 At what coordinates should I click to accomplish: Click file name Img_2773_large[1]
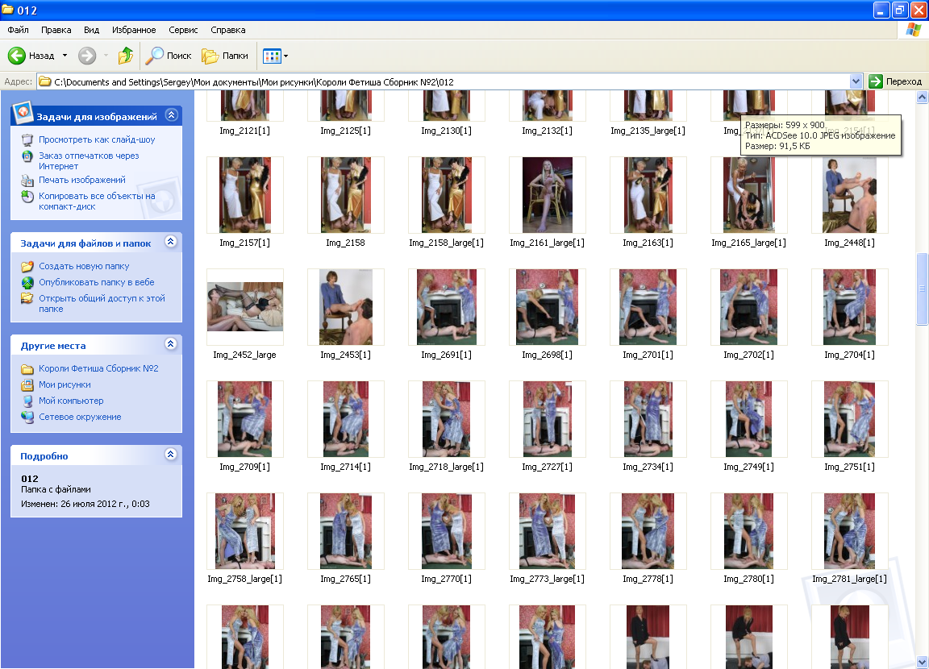[547, 579]
